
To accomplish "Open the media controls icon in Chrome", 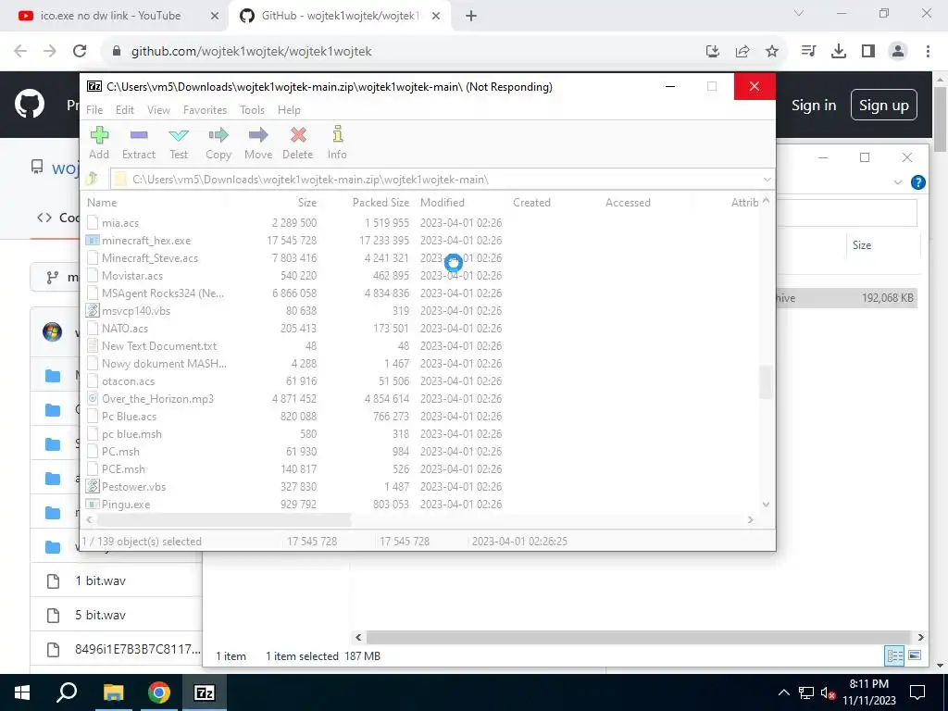I will [x=809, y=52].
